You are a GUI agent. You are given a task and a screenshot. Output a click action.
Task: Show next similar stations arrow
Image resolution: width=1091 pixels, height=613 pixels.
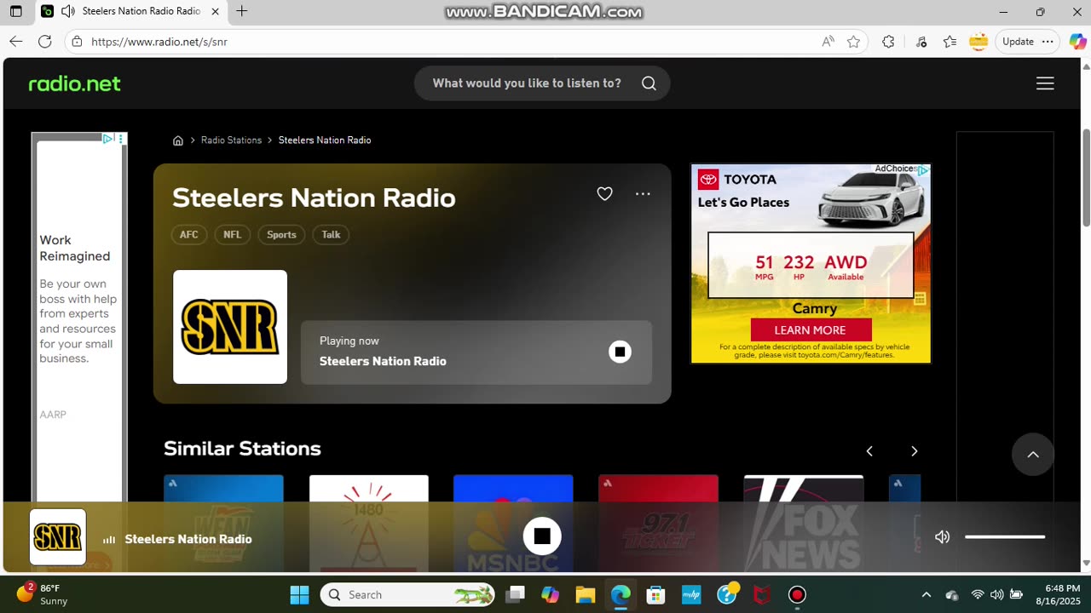tap(914, 451)
